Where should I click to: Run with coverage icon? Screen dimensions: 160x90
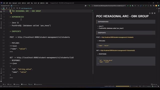pyautogui.click(x=133, y=6)
